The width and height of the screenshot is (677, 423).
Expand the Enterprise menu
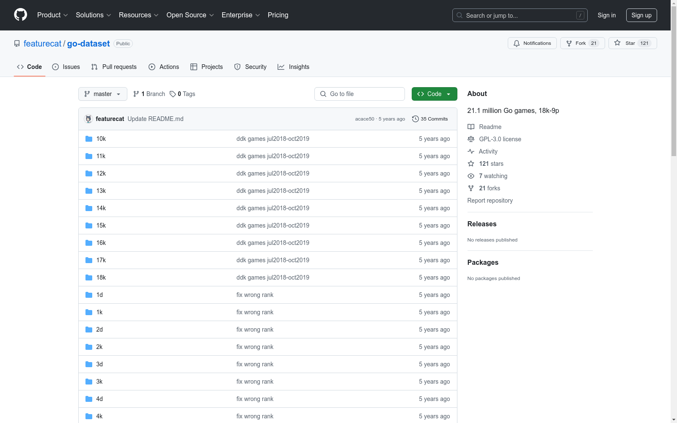(x=241, y=15)
